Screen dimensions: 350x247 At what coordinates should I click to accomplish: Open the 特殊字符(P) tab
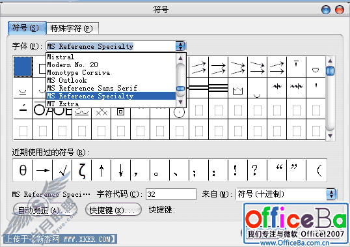[x=72, y=29]
